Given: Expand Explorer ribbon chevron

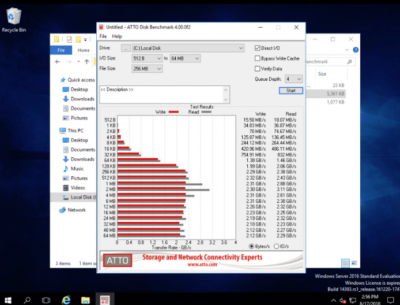Looking at the screenshot, I should pos(346,50).
